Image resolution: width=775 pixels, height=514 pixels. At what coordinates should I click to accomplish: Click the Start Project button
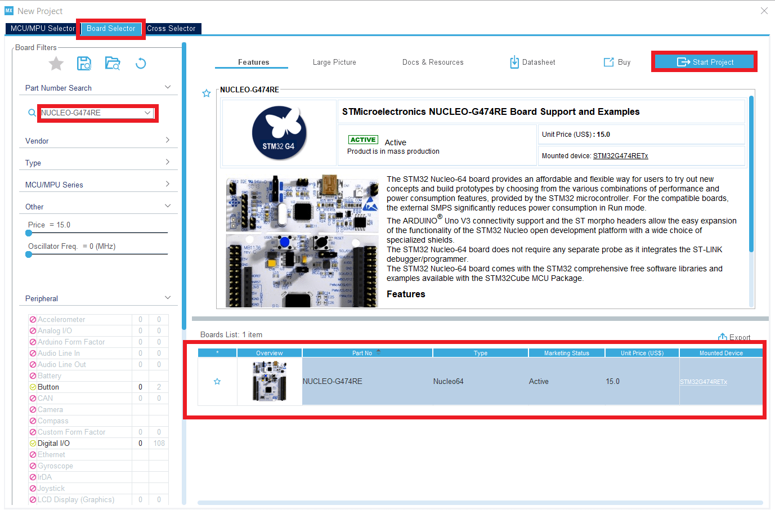[x=705, y=62]
